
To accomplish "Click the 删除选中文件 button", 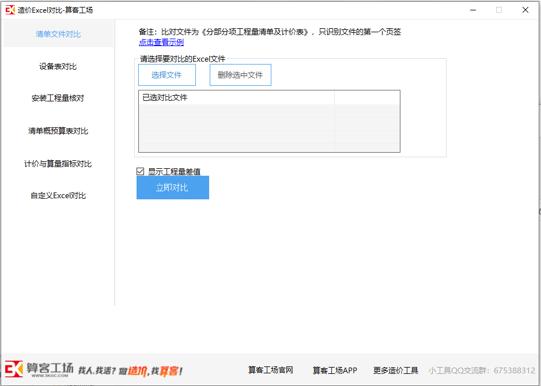I will click(240, 75).
